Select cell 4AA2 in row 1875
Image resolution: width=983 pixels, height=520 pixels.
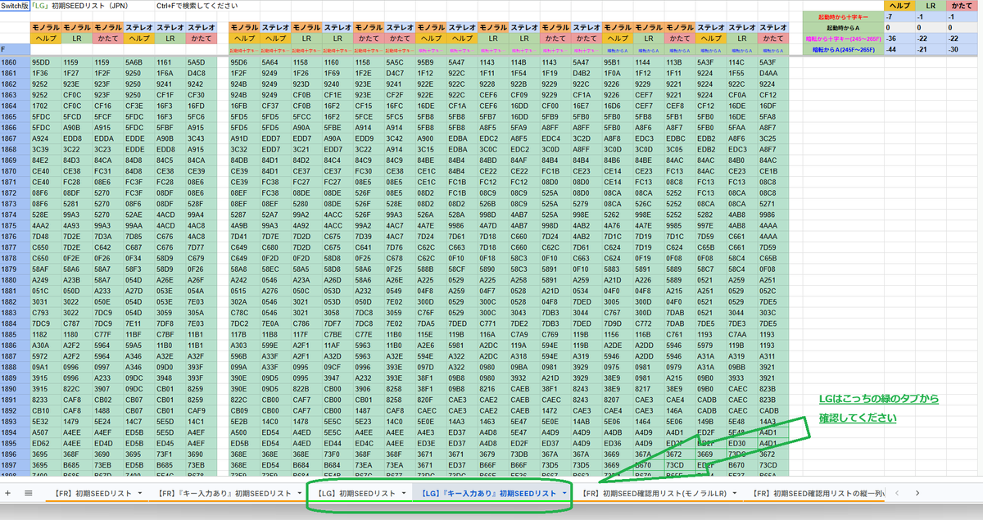coord(46,225)
